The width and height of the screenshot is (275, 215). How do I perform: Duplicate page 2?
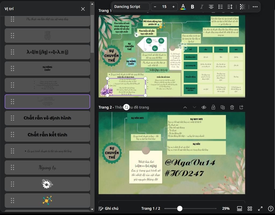coord(223,107)
